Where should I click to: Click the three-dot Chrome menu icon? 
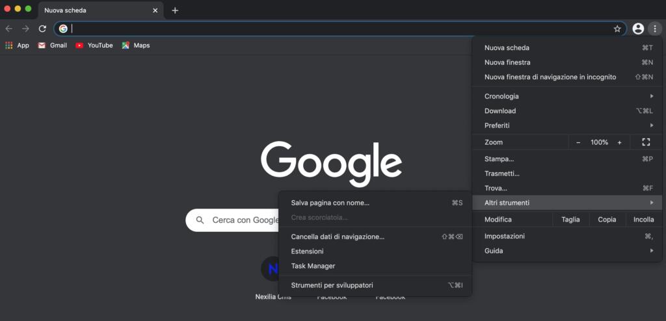654,29
